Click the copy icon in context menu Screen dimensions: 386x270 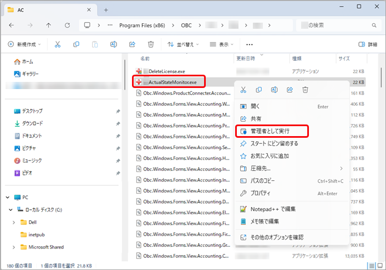click(x=258, y=90)
